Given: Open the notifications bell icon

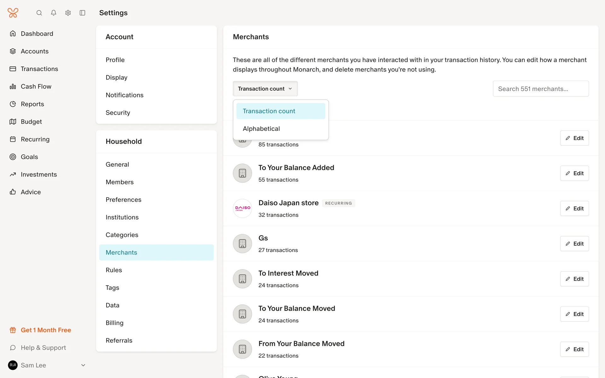Looking at the screenshot, I should [x=54, y=13].
